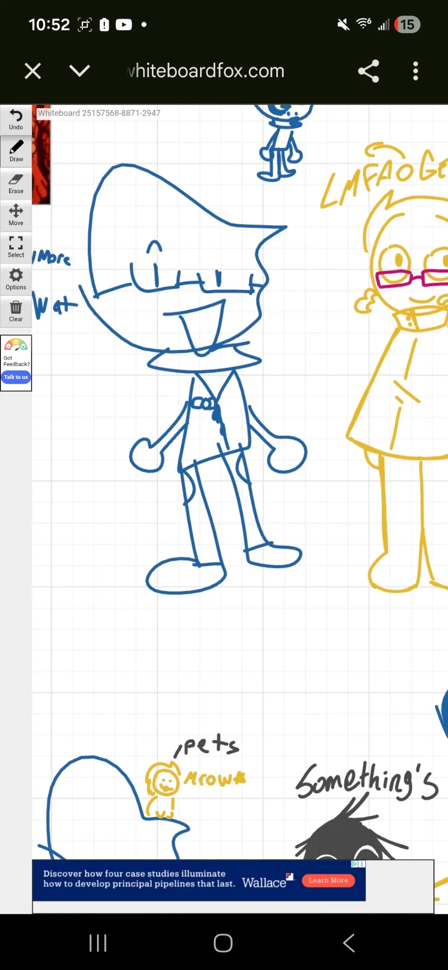Viewport: 448px width, 970px height.
Task: Tap the Android home button
Action: 223,943
